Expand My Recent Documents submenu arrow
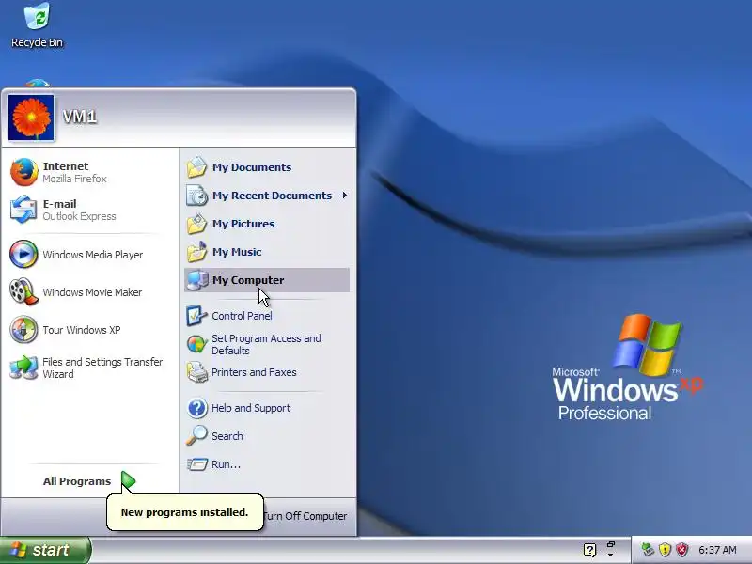Viewport: 752px width, 564px height. [x=344, y=196]
